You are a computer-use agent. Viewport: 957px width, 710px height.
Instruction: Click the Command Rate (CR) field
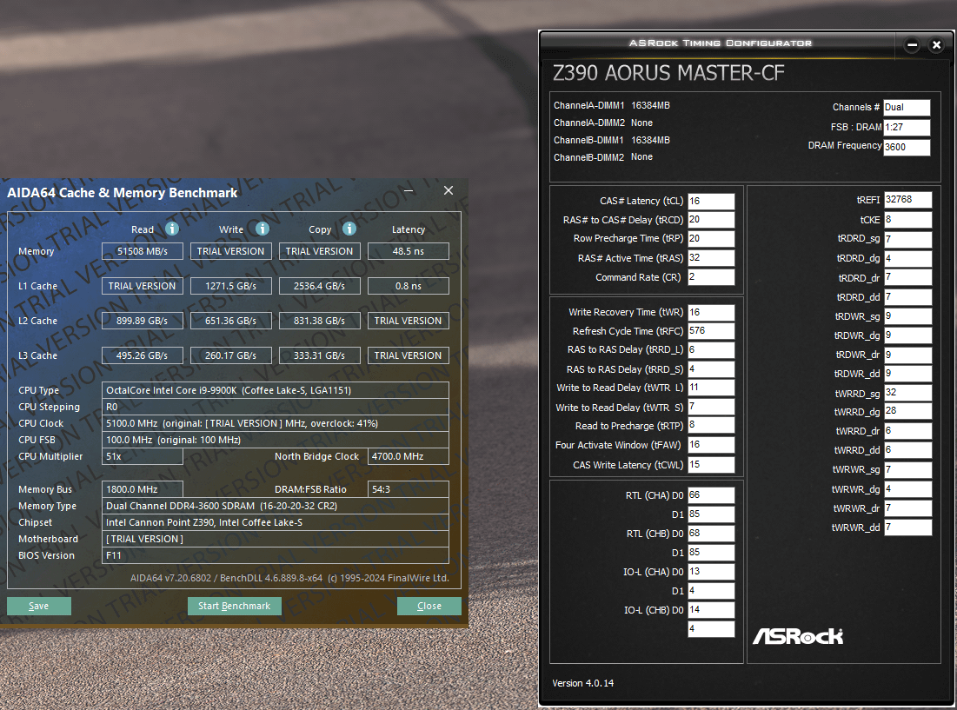(711, 277)
